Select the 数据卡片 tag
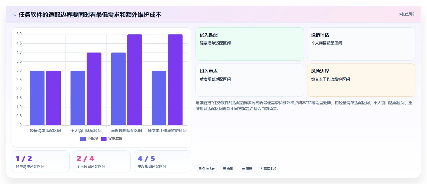This screenshot has width=427, height=184. pyautogui.click(x=268, y=168)
